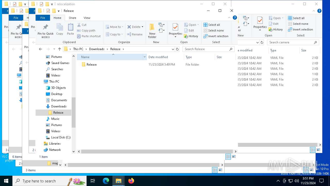The image size is (330, 186).
Task: Click the Search Release input box
Action: [x=208, y=49]
